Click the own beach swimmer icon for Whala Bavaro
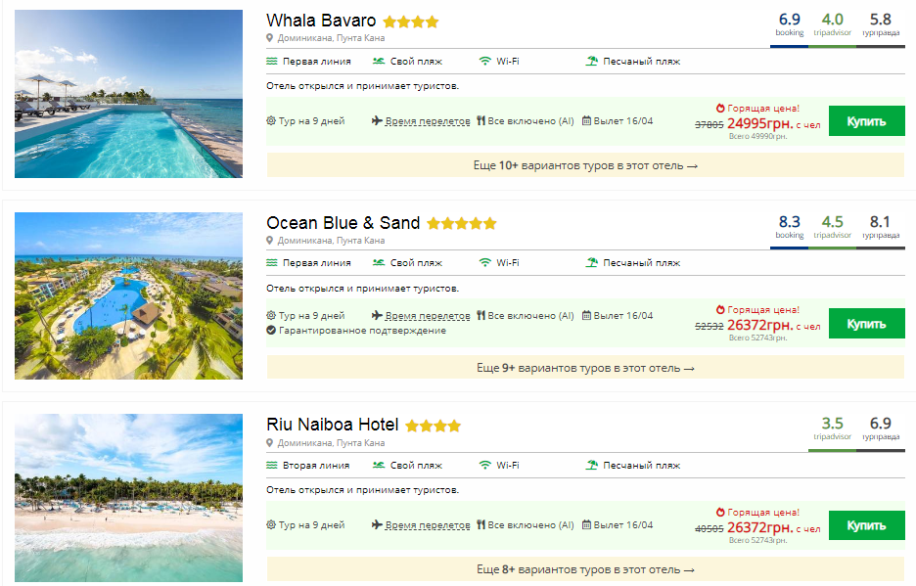Image resolution: width=916 pixels, height=586 pixels. [378, 61]
